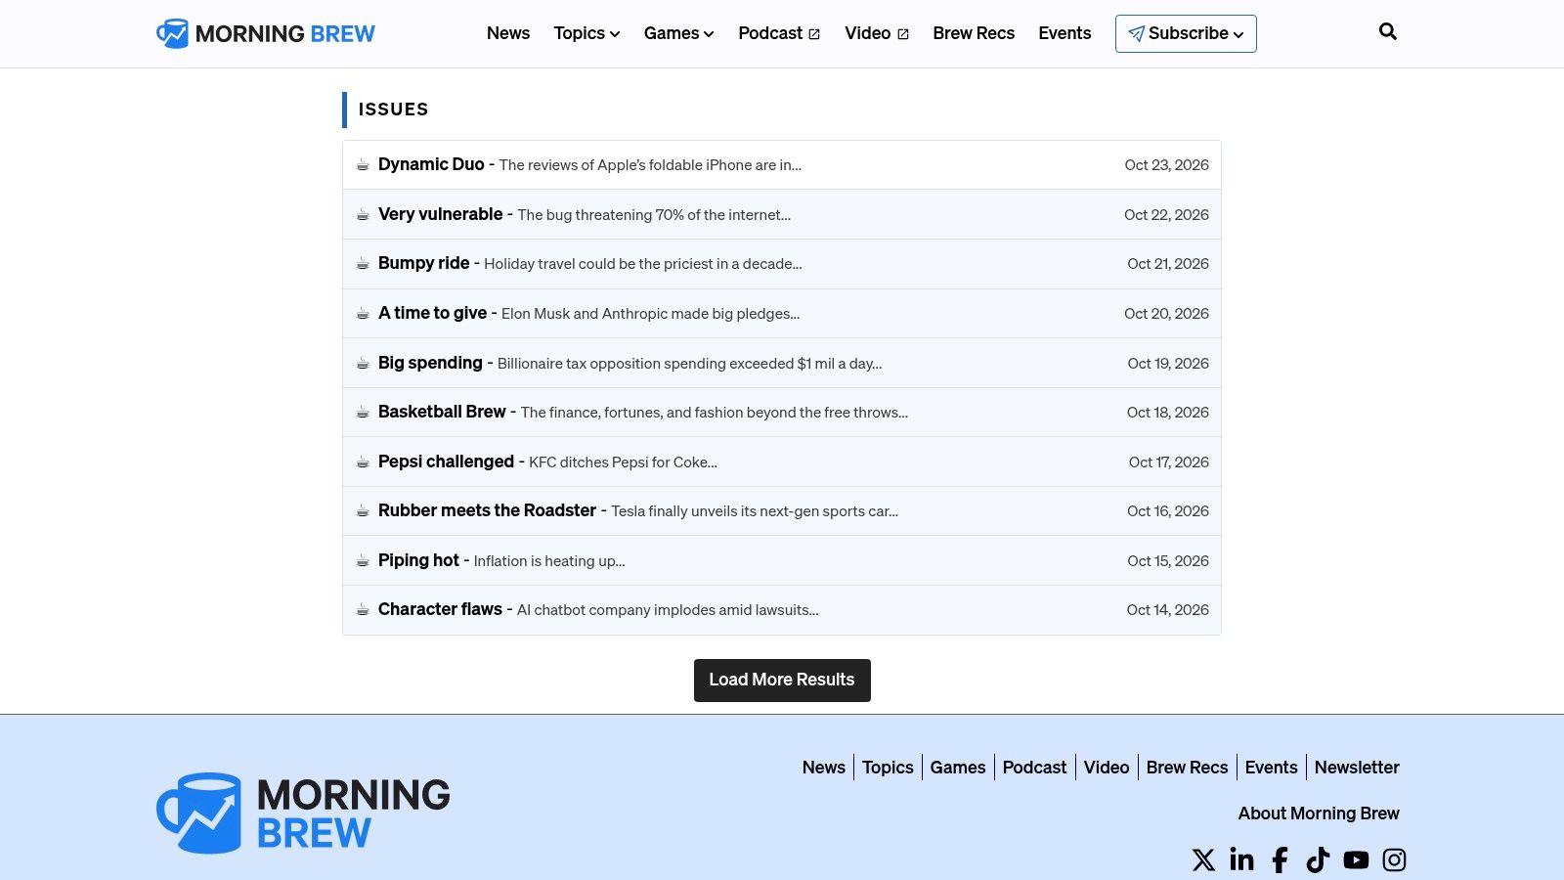Click coffee cup icon beside Pepsi challenged
Screen dimensions: 1564x880
363,462
